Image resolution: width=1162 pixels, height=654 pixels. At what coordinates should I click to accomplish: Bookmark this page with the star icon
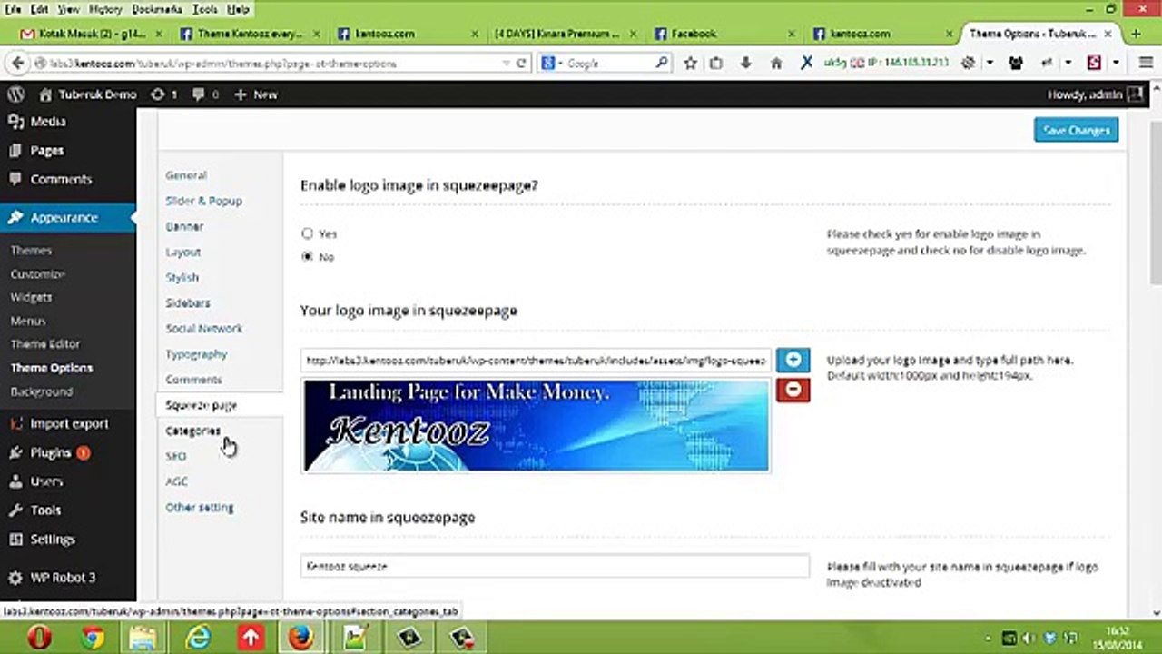pyautogui.click(x=691, y=64)
